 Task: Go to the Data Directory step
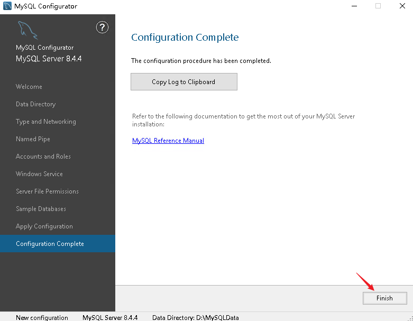(x=36, y=104)
